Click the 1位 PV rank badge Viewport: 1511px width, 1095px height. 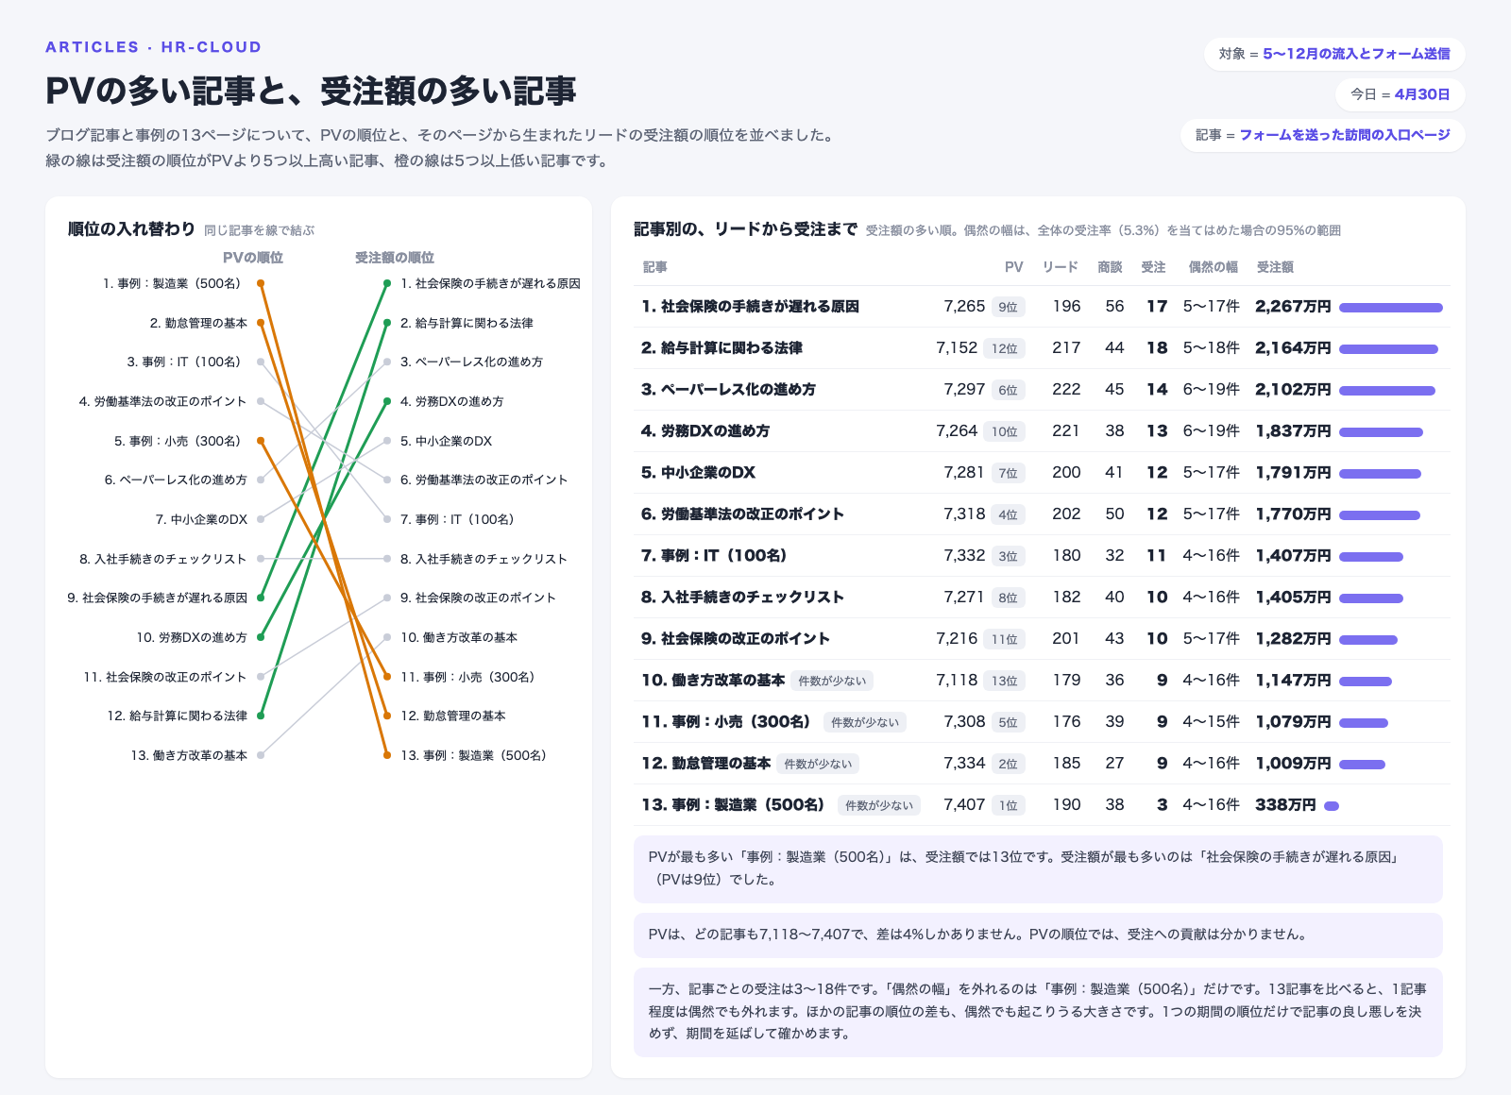point(1009,805)
